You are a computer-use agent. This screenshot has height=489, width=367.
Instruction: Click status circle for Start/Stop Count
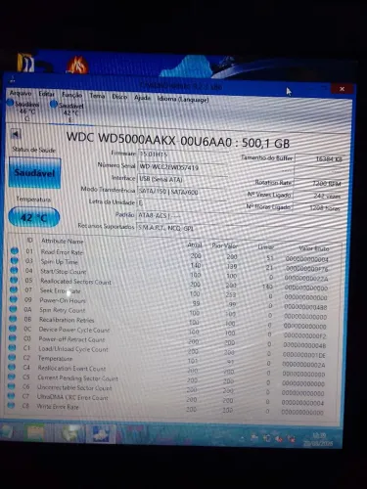(x=14, y=270)
